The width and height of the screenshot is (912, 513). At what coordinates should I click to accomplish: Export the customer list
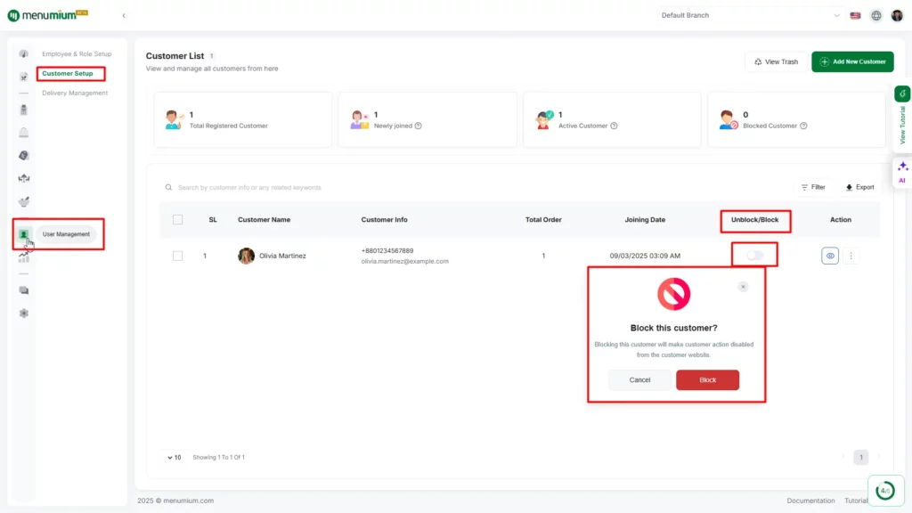coord(859,187)
